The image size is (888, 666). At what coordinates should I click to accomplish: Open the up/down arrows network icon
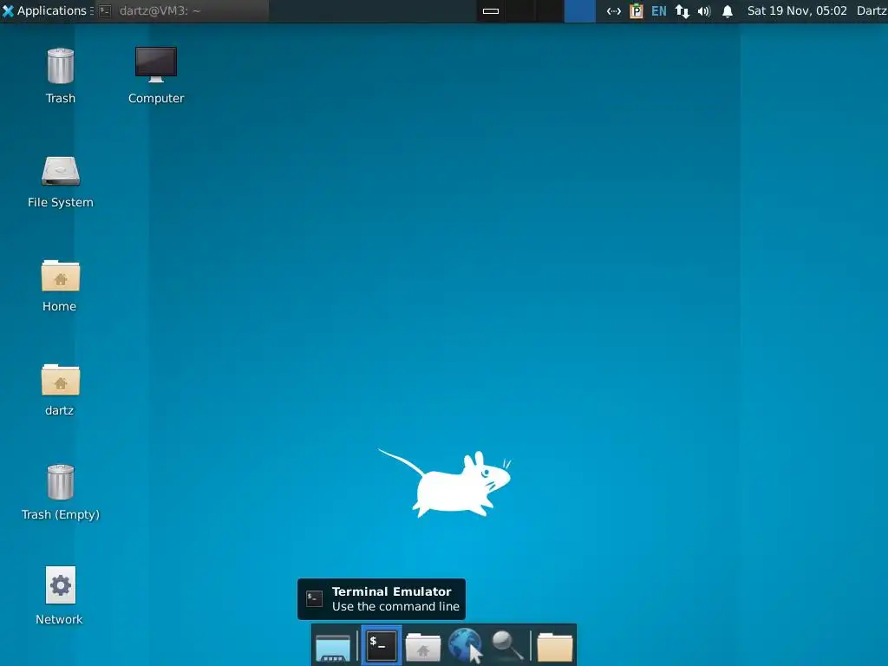click(682, 10)
